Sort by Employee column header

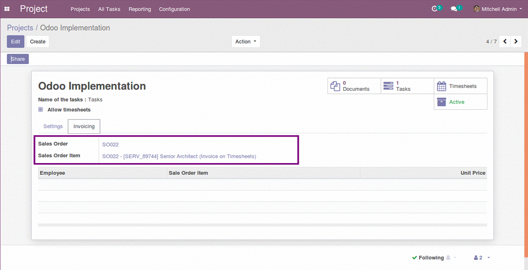click(x=103, y=173)
